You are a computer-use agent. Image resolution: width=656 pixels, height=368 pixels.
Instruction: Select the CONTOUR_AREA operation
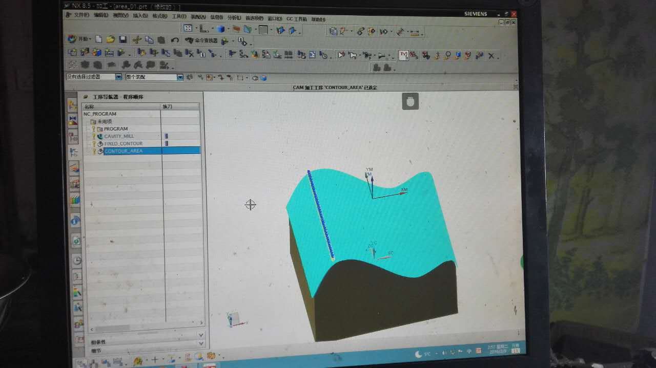(123, 151)
